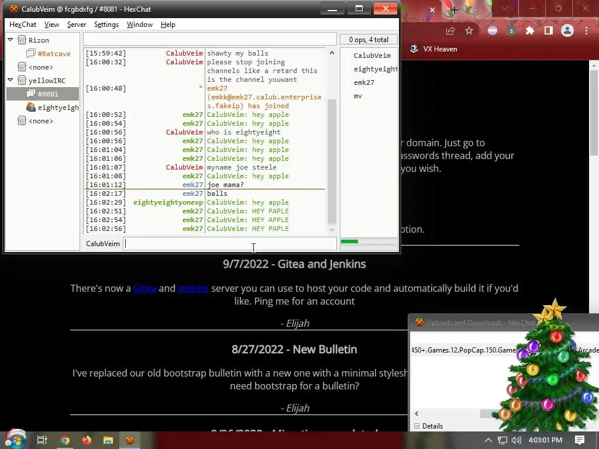Click the joe mama? message
This screenshot has height=449, width=599.
(225, 185)
